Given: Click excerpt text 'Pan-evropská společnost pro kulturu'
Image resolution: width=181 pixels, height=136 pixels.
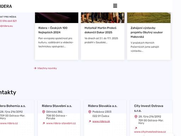Looking at the screenshot, I should pos(56,42).
